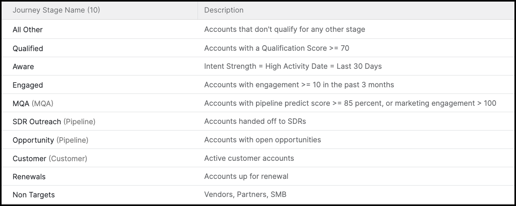The width and height of the screenshot is (516, 206).
Task: Click the Accounts handed off to SDRs text
Action: point(255,121)
